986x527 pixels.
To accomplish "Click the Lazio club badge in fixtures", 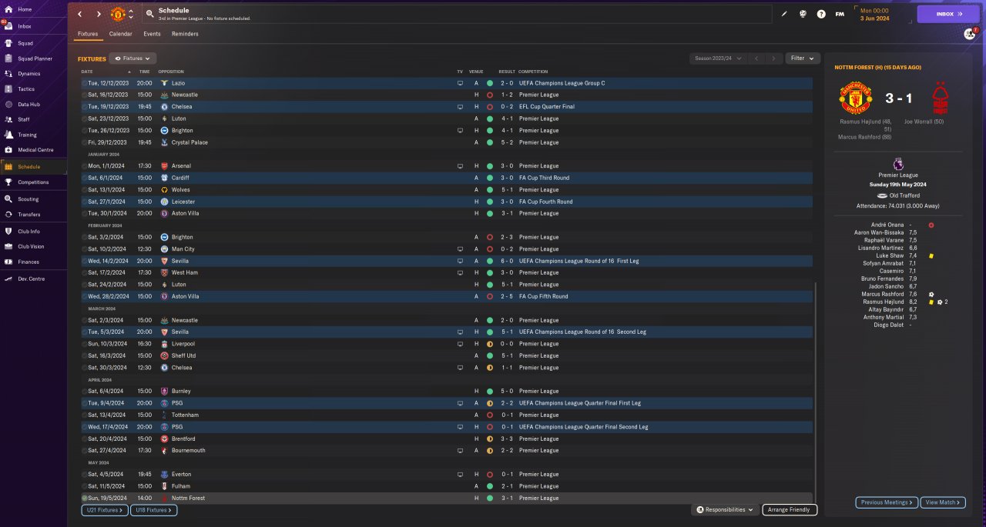I will pos(165,83).
